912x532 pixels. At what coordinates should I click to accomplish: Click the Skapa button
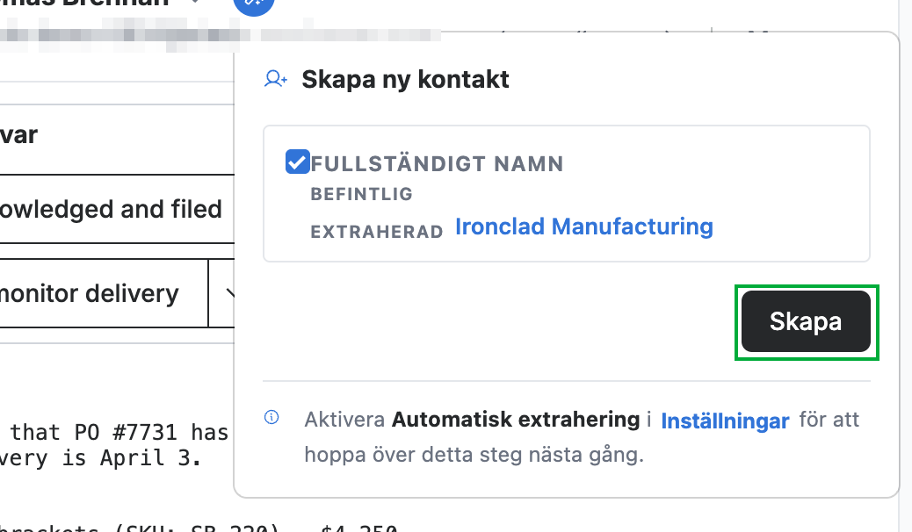tap(806, 321)
